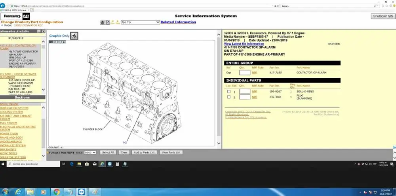The width and height of the screenshot is (396, 196).
Task: Launch Chrome from the outer taskbar
Action: click(x=57, y=192)
